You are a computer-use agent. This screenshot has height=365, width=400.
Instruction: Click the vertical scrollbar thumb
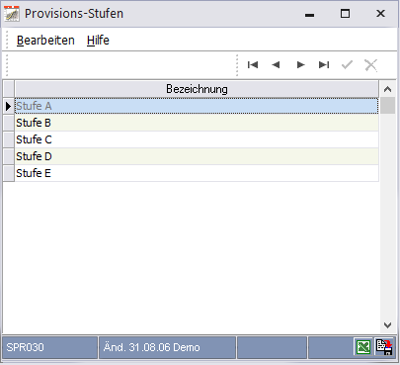[387, 106]
